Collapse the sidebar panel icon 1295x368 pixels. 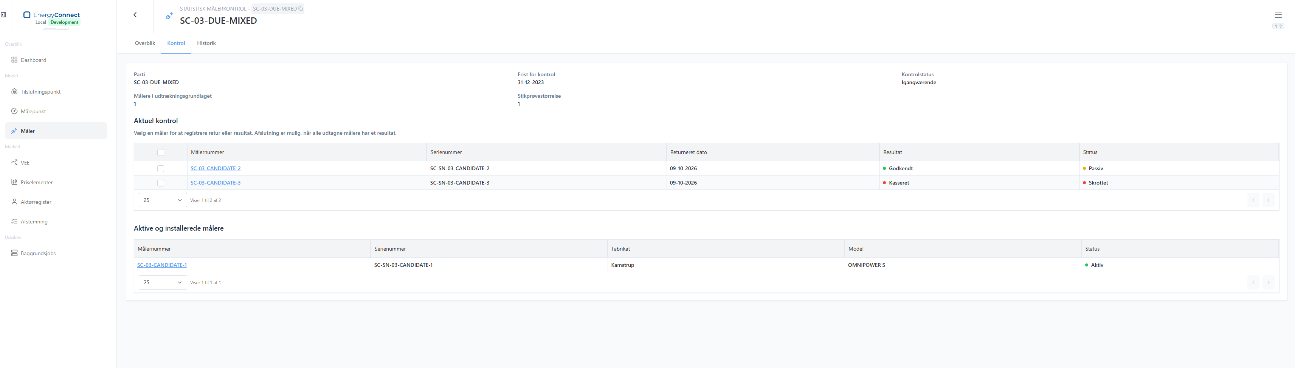(x=3, y=15)
